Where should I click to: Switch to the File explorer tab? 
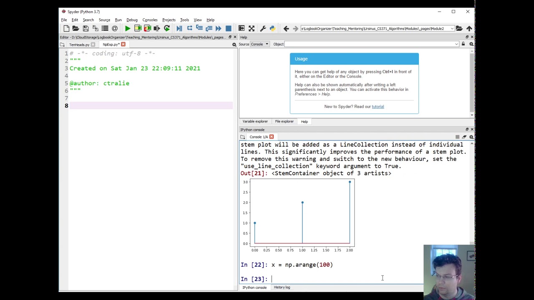click(x=284, y=121)
